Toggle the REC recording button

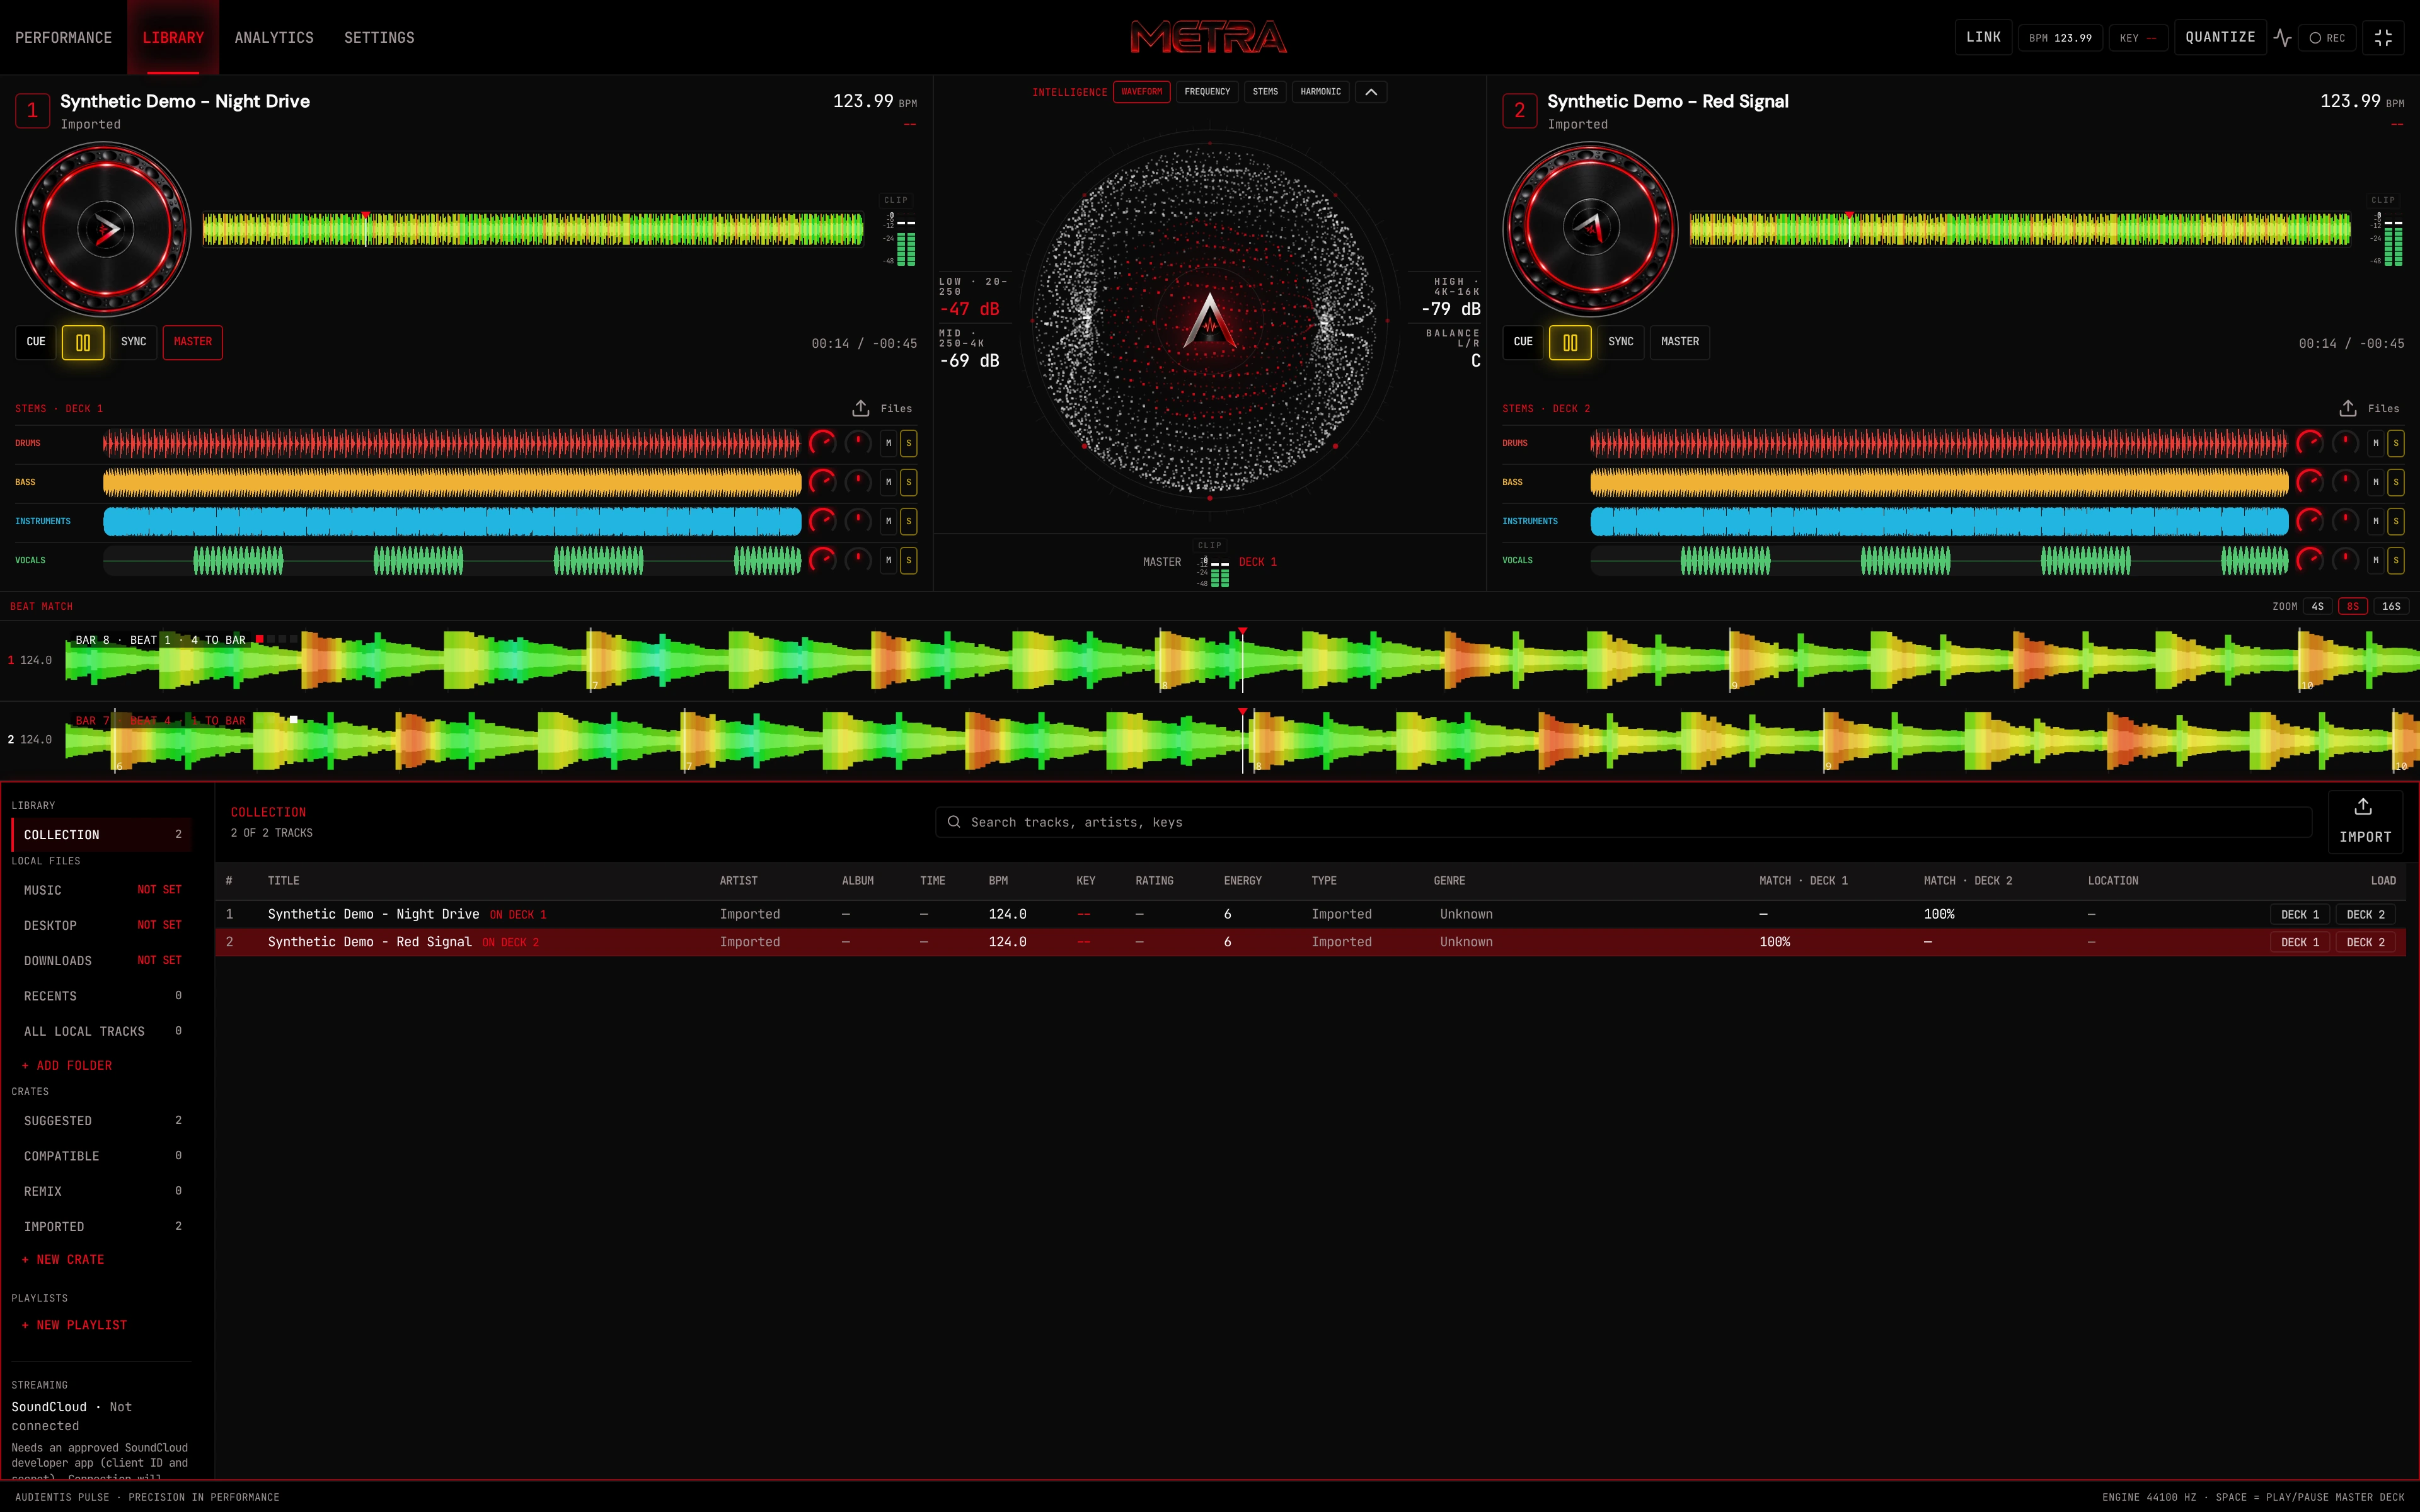(2327, 38)
